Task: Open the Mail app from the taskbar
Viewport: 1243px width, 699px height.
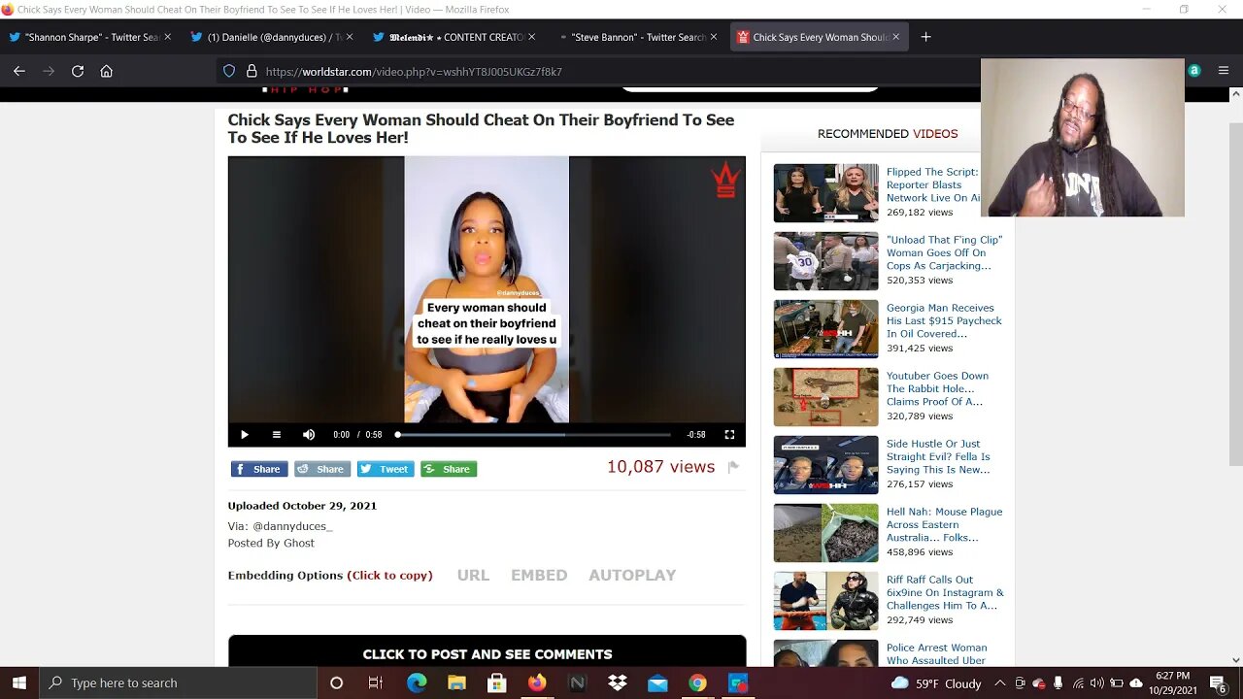Action: (x=657, y=682)
